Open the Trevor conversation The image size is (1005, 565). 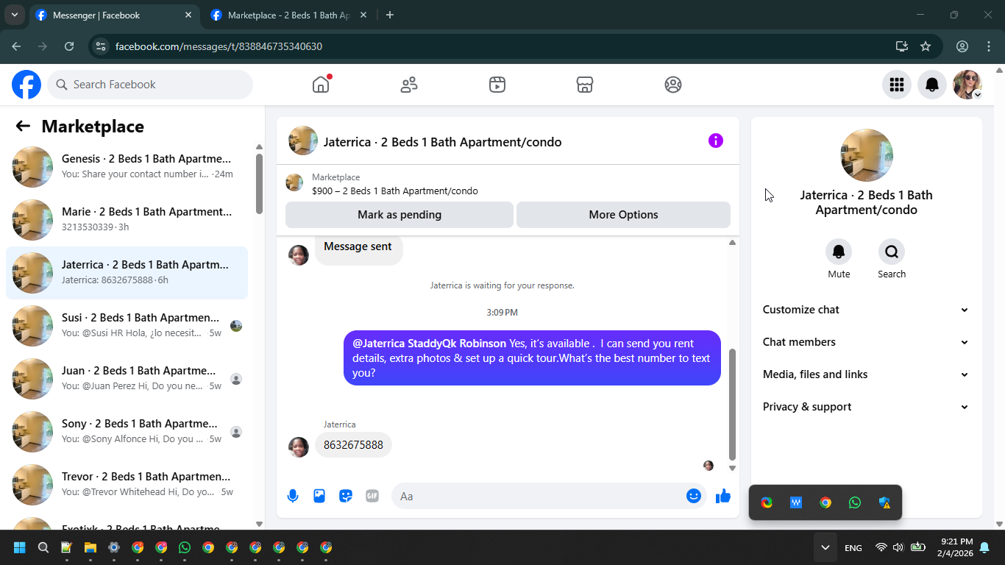tap(127, 485)
